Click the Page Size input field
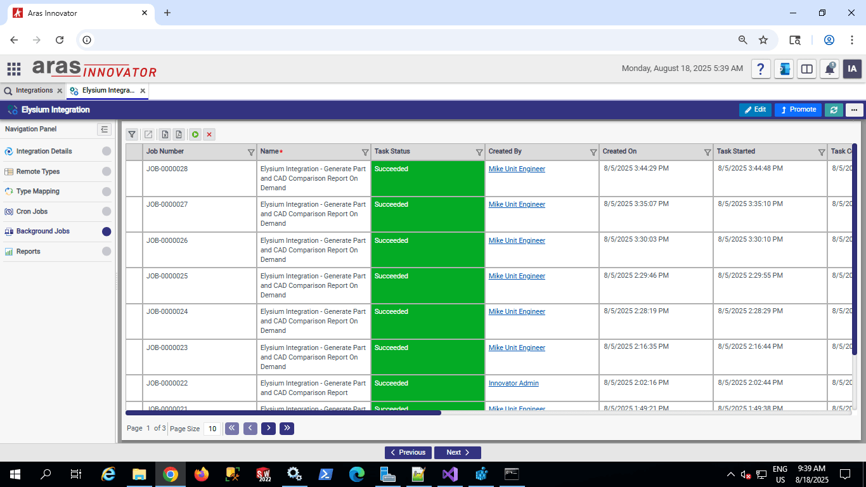The height and width of the screenshot is (487, 866). point(212,429)
